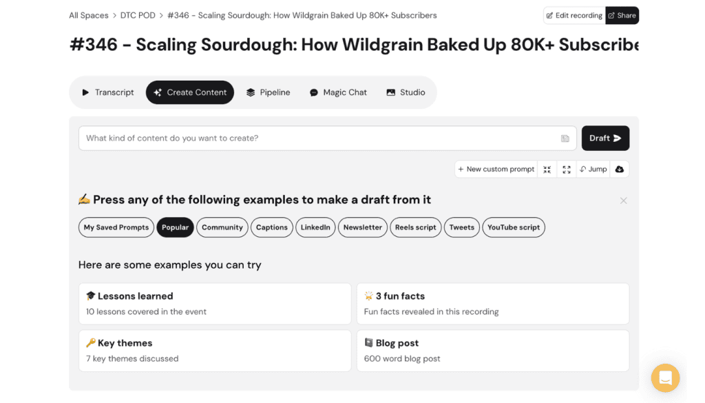Open the Magic Chat tab
The image size is (705, 403).
(338, 92)
